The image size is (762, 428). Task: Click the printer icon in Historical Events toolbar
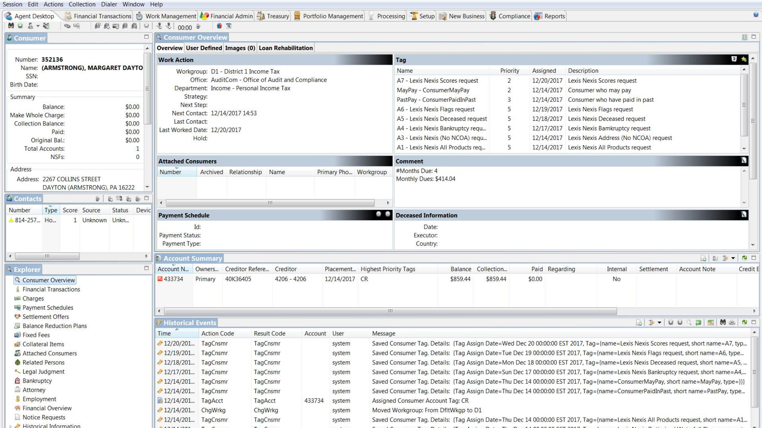click(732, 322)
